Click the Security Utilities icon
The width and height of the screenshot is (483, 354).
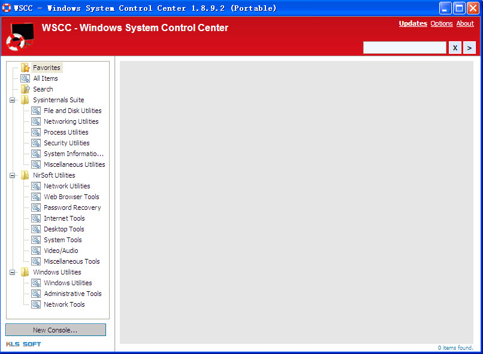pyautogui.click(x=36, y=143)
